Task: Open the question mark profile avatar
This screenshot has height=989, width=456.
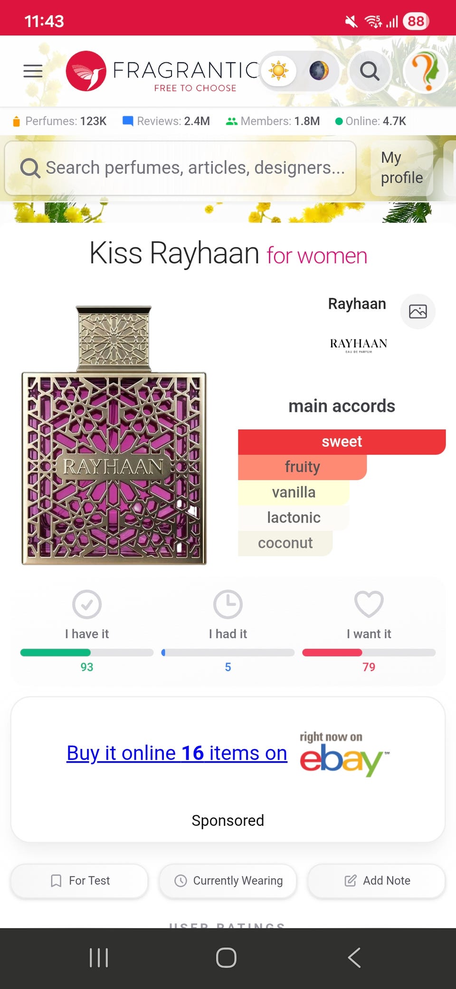Action: pyautogui.click(x=425, y=71)
